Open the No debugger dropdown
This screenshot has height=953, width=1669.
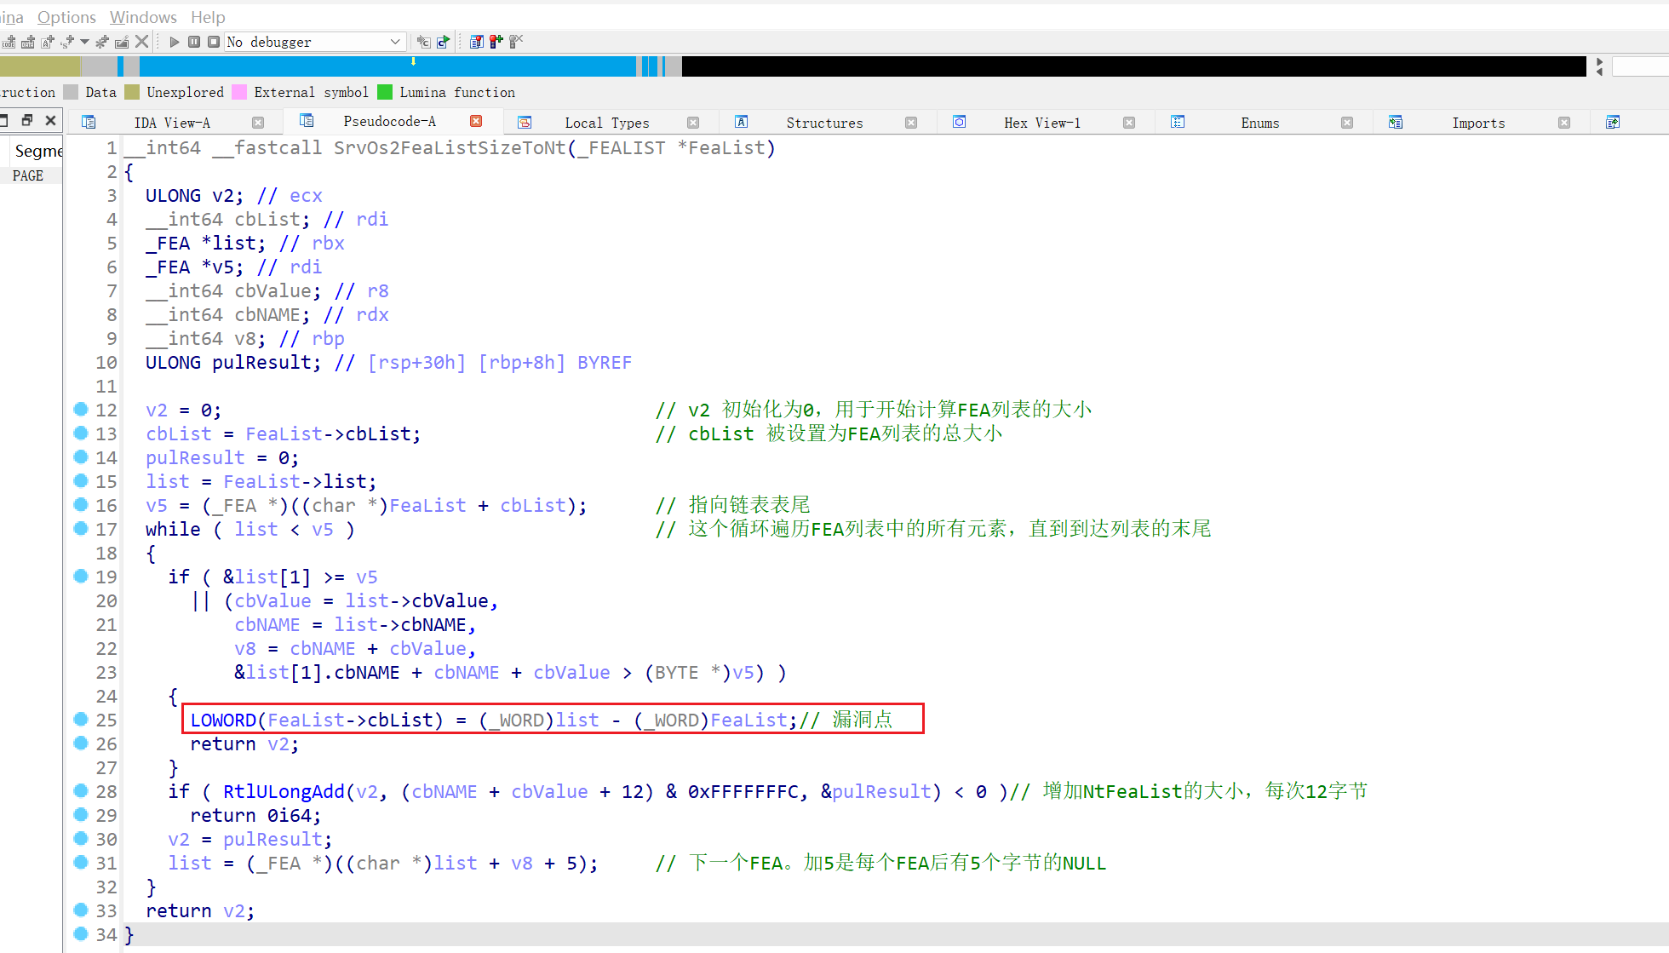[x=314, y=41]
